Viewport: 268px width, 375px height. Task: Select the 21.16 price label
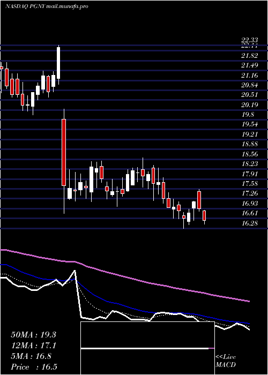(250, 76)
